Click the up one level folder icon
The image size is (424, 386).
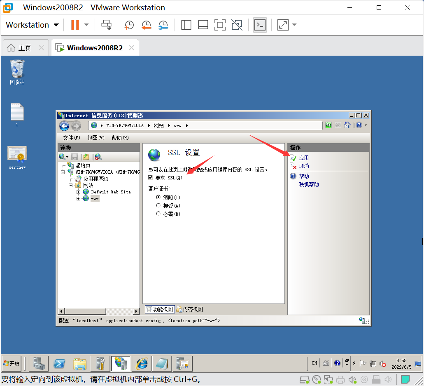(x=86, y=157)
